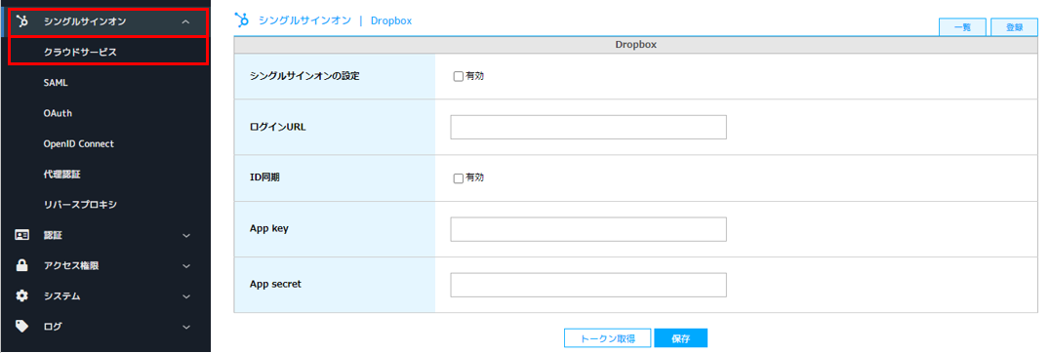Enable the シングルサインオンの設定 有効 checkbox
1051x353 pixels.
click(x=459, y=76)
